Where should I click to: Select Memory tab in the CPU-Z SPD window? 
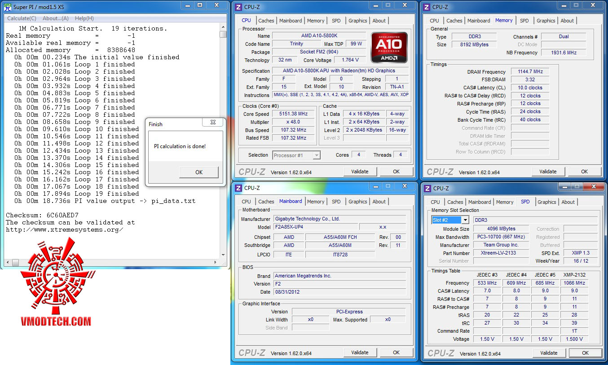point(505,202)
